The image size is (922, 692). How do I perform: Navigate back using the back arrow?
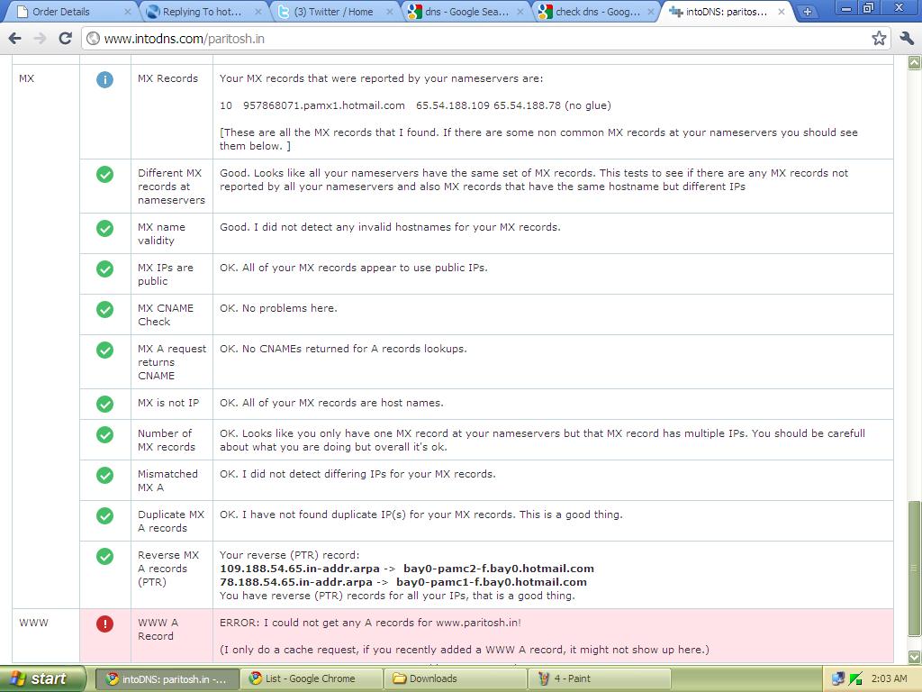click(14, 40)
